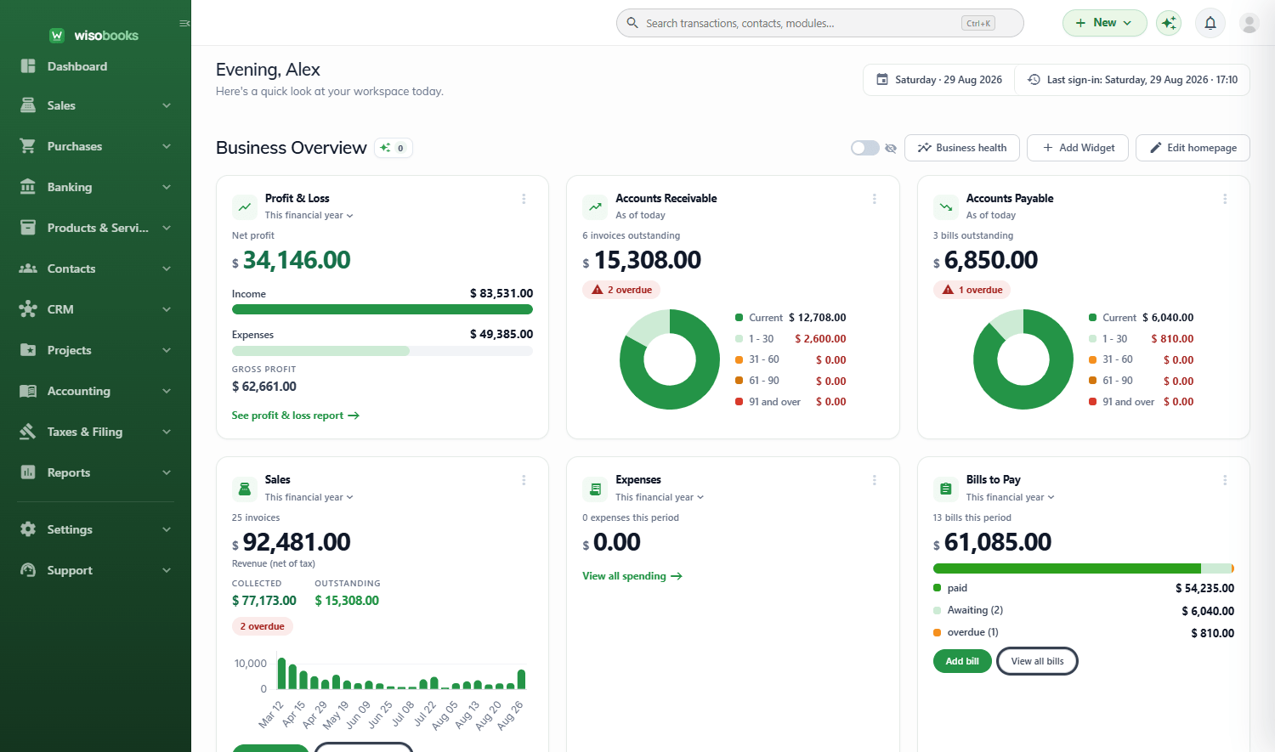The width and height of the screenshot is (1275, 752).
Task: Click the 2 overdue badge in Accounts Receivable
Action: click(621, 290)
